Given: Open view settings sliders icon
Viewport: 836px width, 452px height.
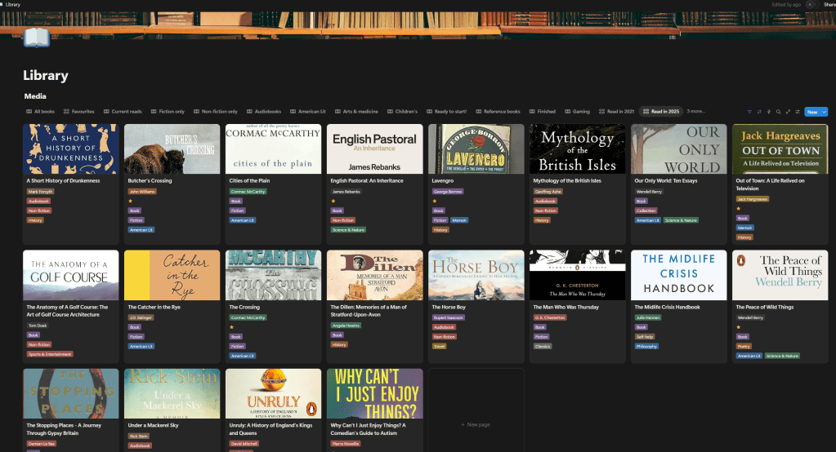Looking at the screenshot, I should click(797, 112).
